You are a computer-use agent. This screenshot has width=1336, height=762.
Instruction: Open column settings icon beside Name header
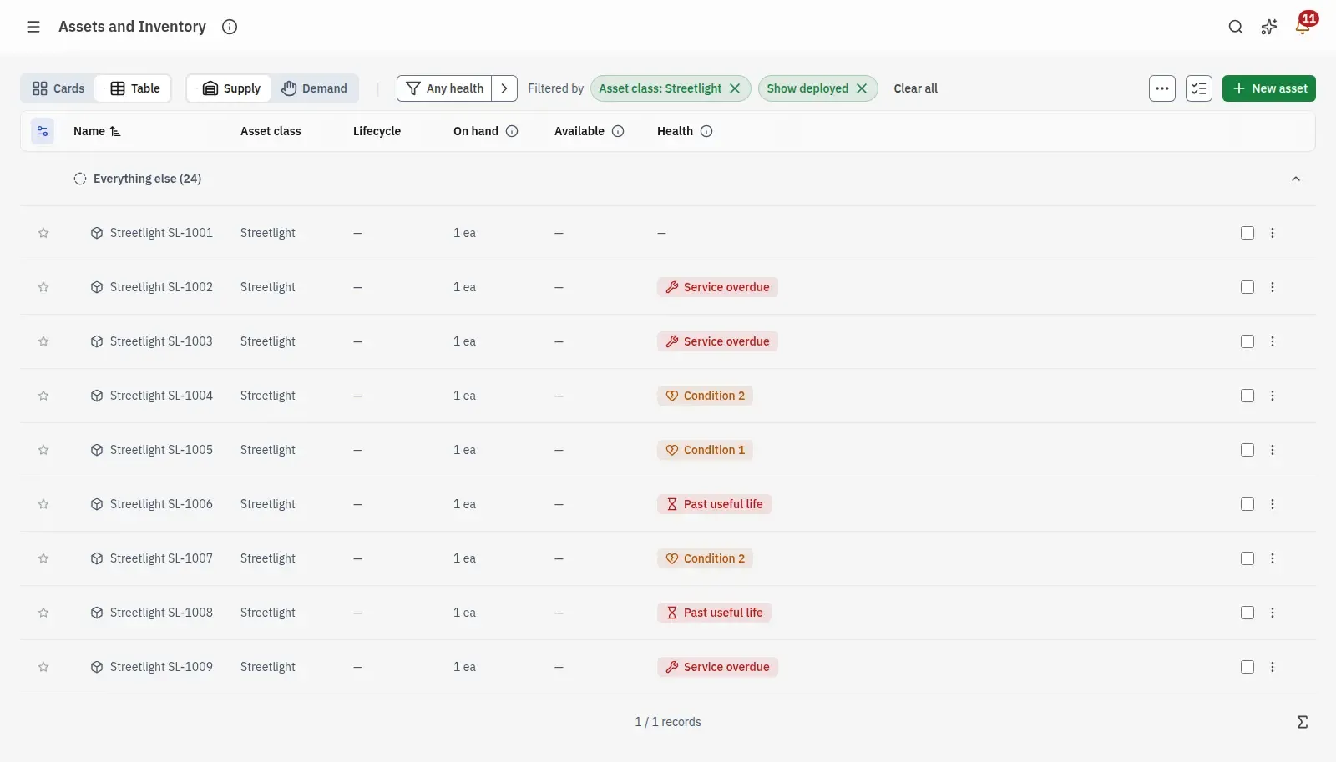pyautogui.click(x=43, y=131)
